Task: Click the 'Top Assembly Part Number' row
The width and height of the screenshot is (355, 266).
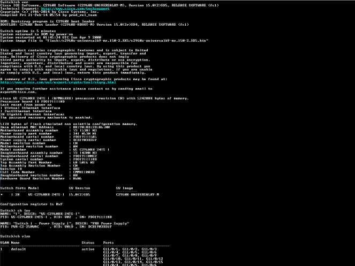Action: point(47,162)
